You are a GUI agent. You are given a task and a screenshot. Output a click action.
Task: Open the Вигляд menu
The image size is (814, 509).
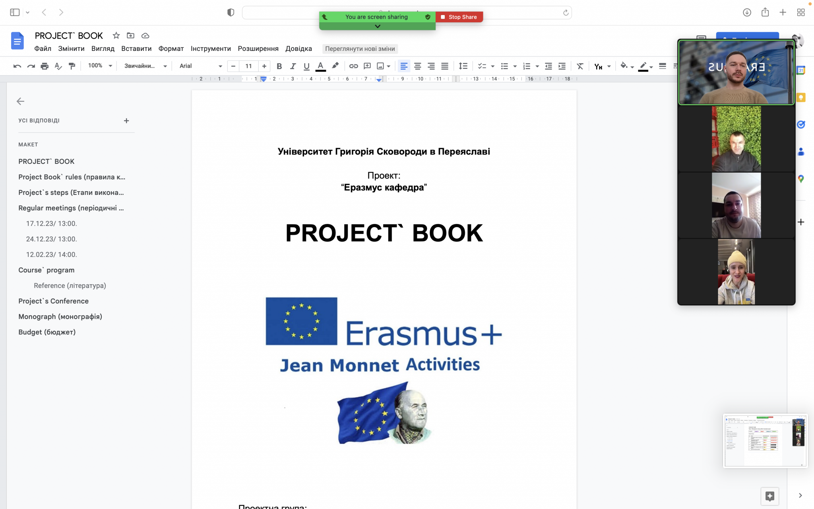103,49
